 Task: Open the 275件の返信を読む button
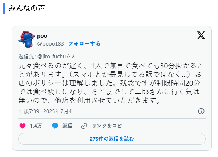[112, 139]
